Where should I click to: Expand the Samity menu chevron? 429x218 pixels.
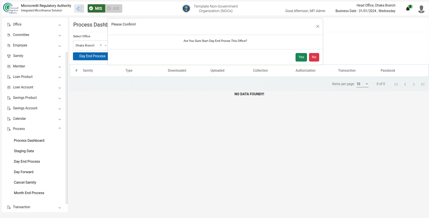coord(60,56)
